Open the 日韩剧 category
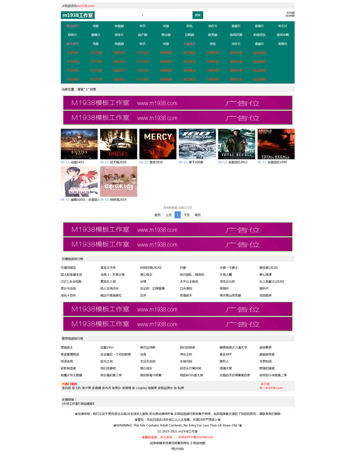The height and width of the screenshot is (453, 355). [189, 35]
